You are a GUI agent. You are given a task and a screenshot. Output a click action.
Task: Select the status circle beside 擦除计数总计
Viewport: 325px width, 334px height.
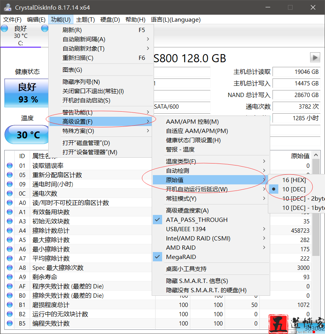pyautogui.click(x=10, y=230)
